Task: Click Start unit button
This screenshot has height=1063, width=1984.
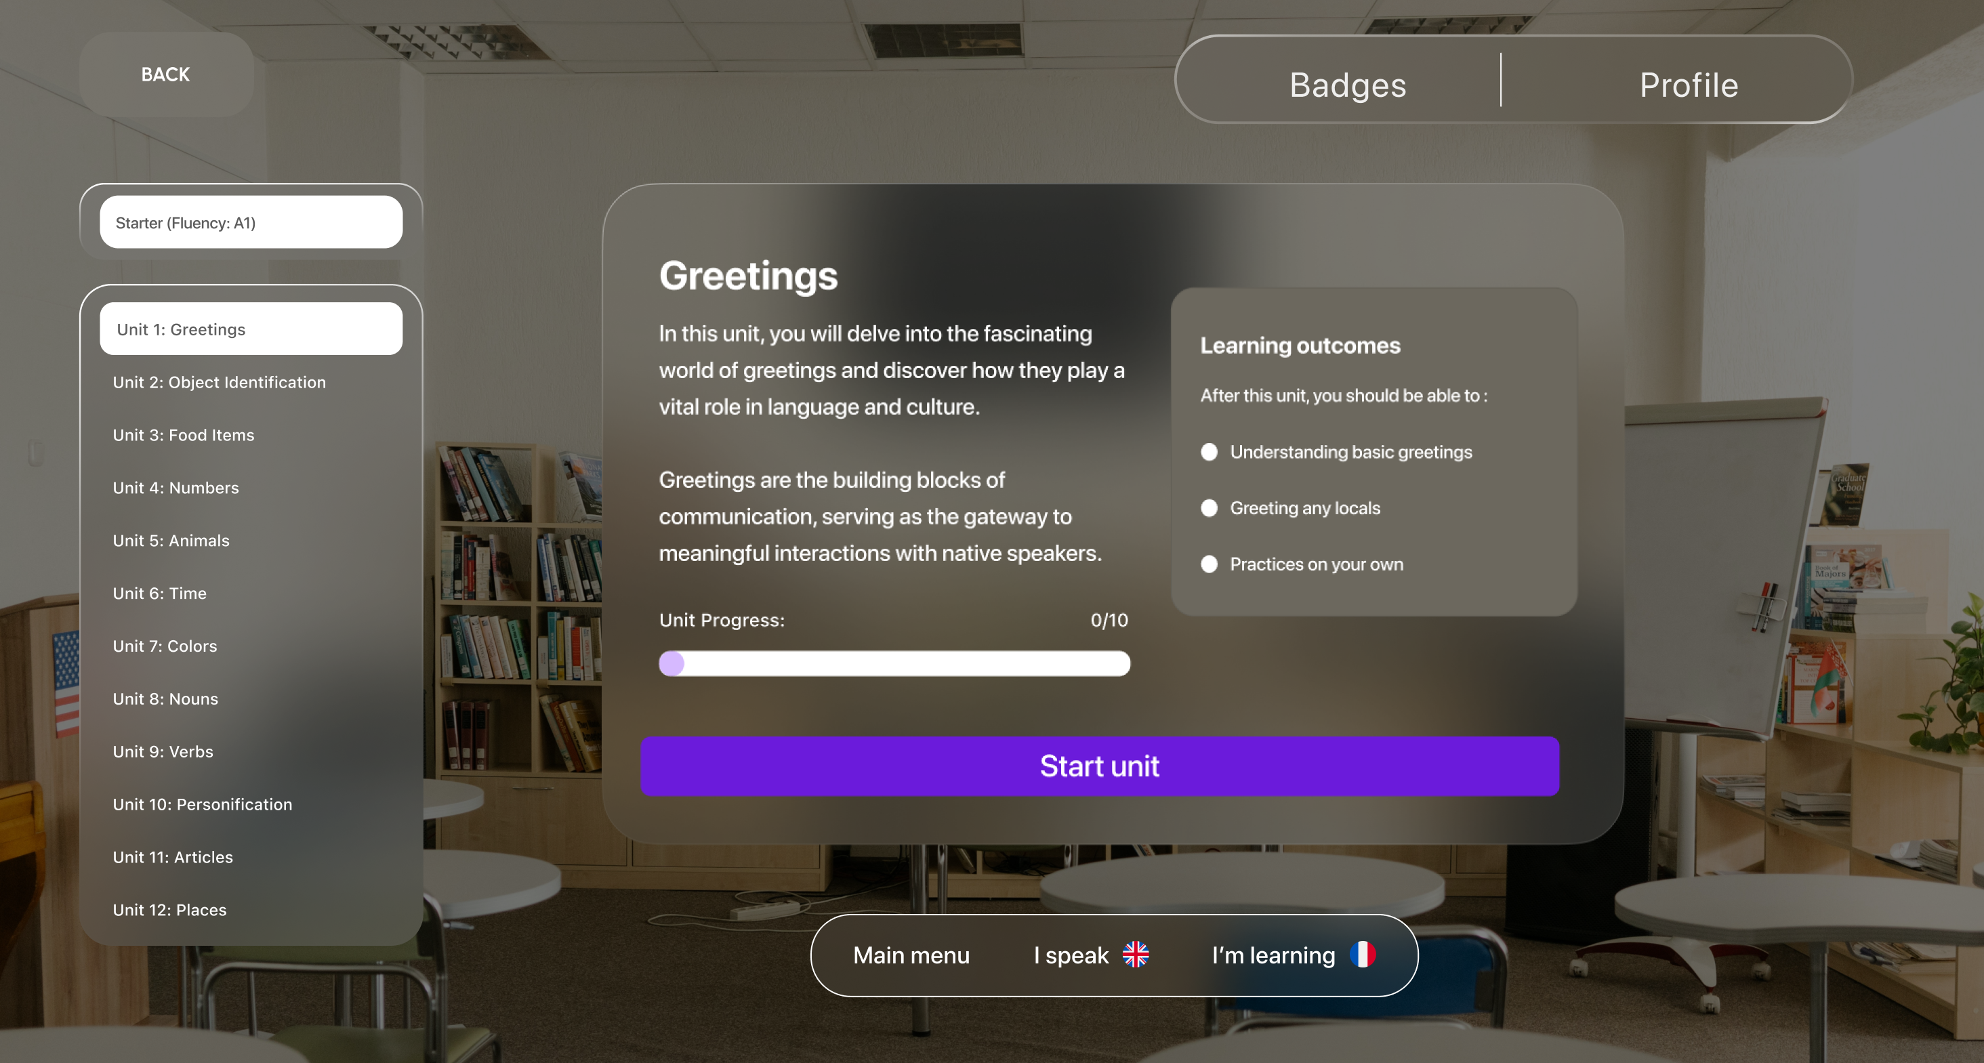Action: tap(1100, 765)
